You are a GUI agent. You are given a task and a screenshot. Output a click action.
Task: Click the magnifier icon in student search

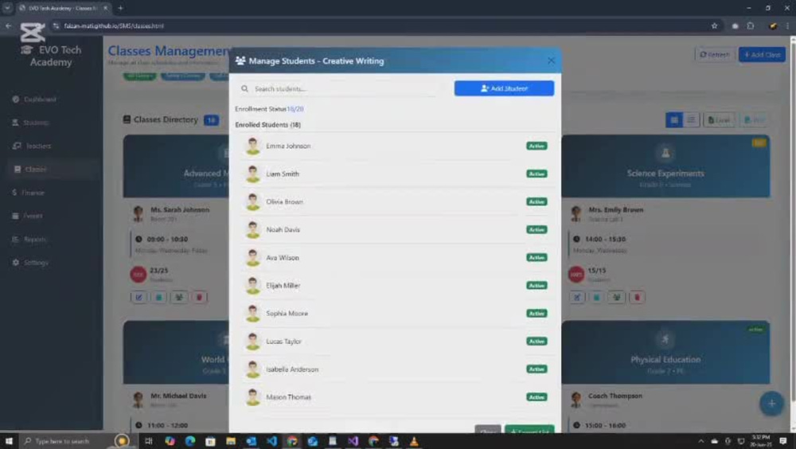click(244, 89)
